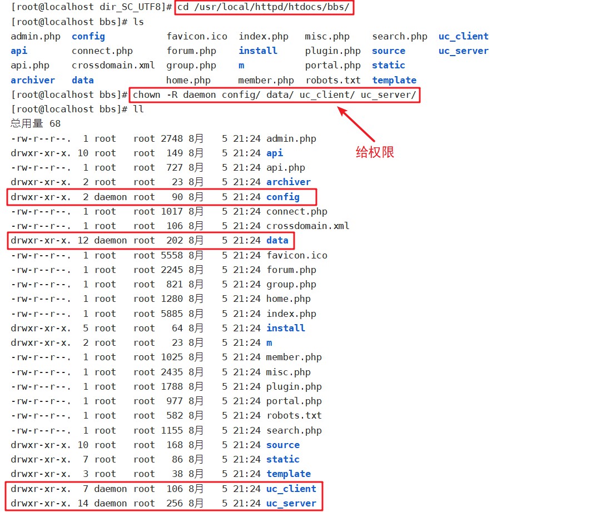Click misc.php in the ls output
The width and height of the screenshot is (596, 512).
coord(327,37)
